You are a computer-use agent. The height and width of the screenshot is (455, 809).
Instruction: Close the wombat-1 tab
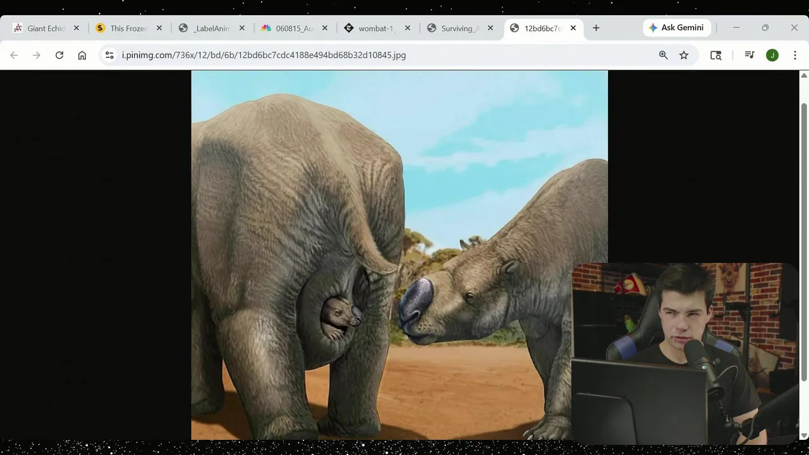click(x=408, y=28)
